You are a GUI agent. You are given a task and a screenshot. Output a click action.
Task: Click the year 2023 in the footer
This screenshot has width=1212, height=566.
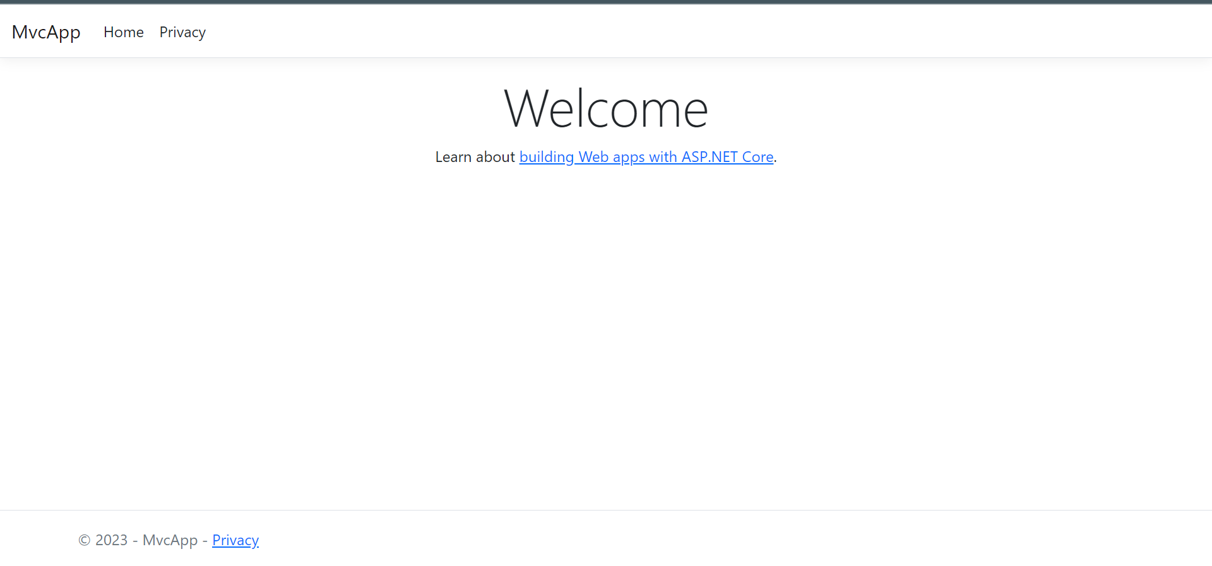pos(112,540)
